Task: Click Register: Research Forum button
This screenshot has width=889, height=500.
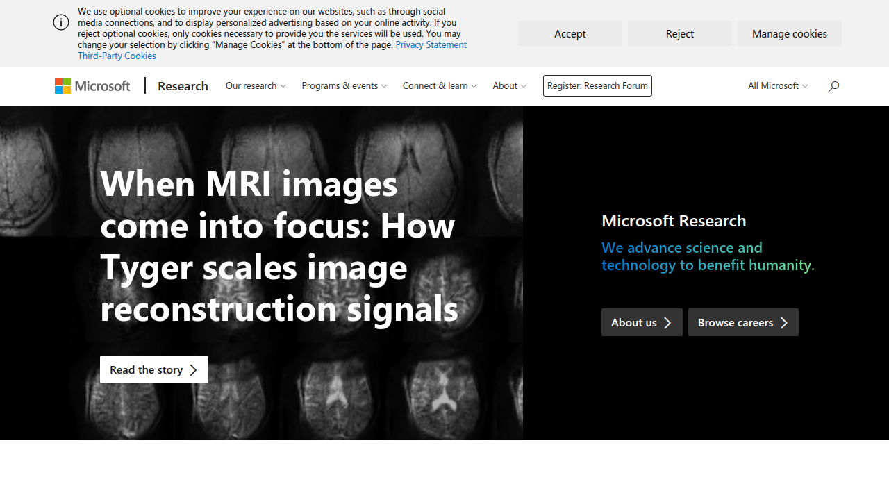Action: [x=597, y=85]
